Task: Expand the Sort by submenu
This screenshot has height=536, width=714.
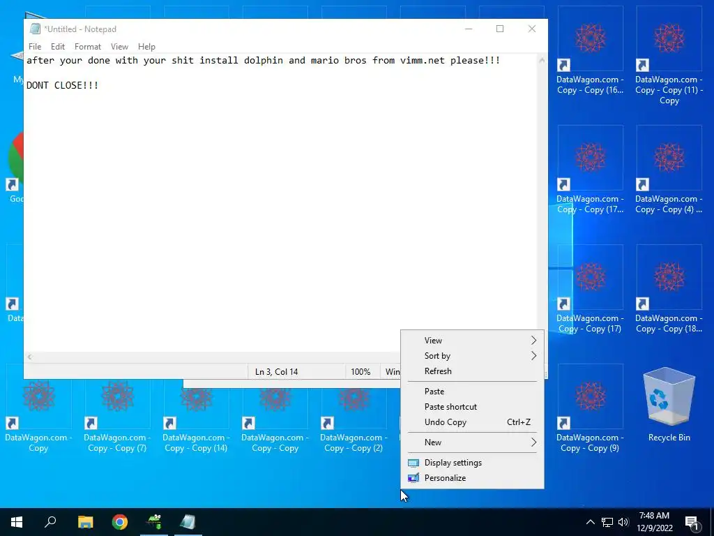Action: click(472, 356)
